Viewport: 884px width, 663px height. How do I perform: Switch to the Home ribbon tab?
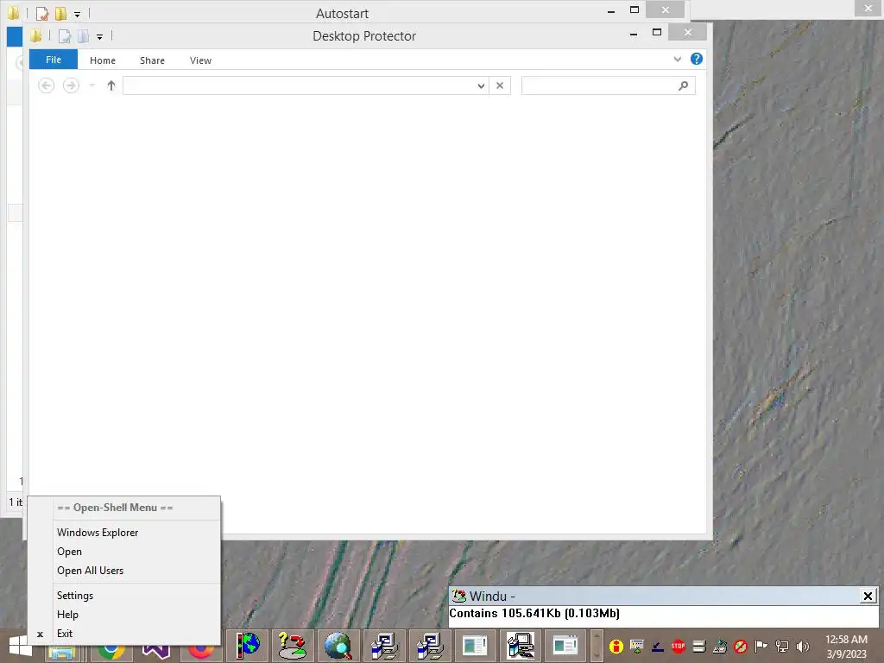(103, 60)
